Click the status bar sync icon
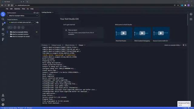 coord(25,108)
